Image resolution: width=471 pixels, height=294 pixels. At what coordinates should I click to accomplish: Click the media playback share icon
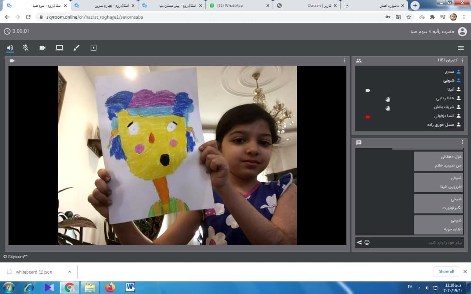[93, 48]
